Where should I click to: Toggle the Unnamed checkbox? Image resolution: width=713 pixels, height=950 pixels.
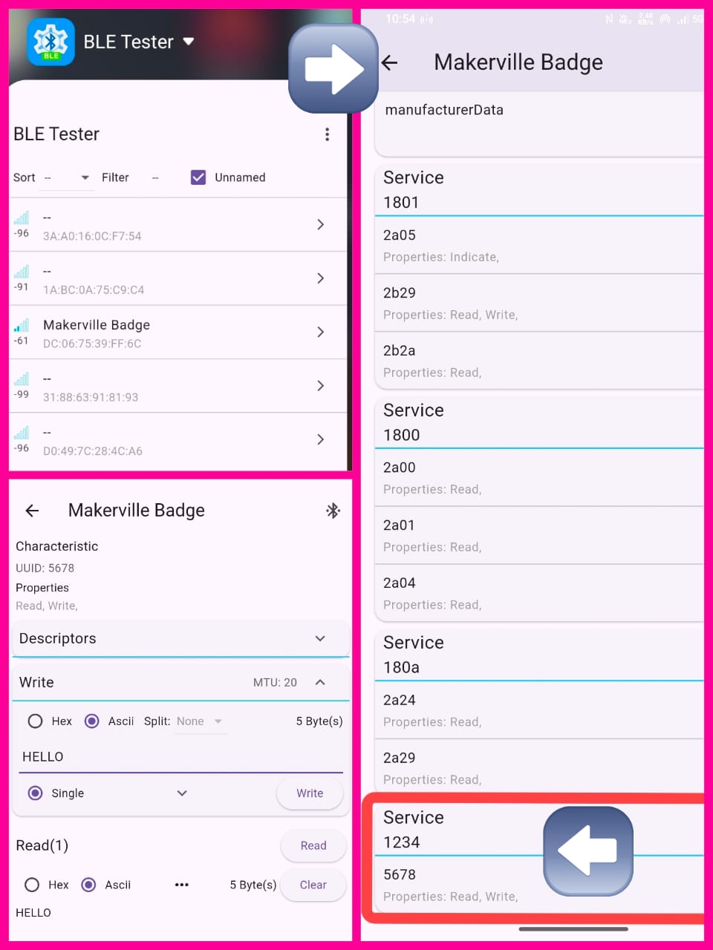[x=198, y=177]
